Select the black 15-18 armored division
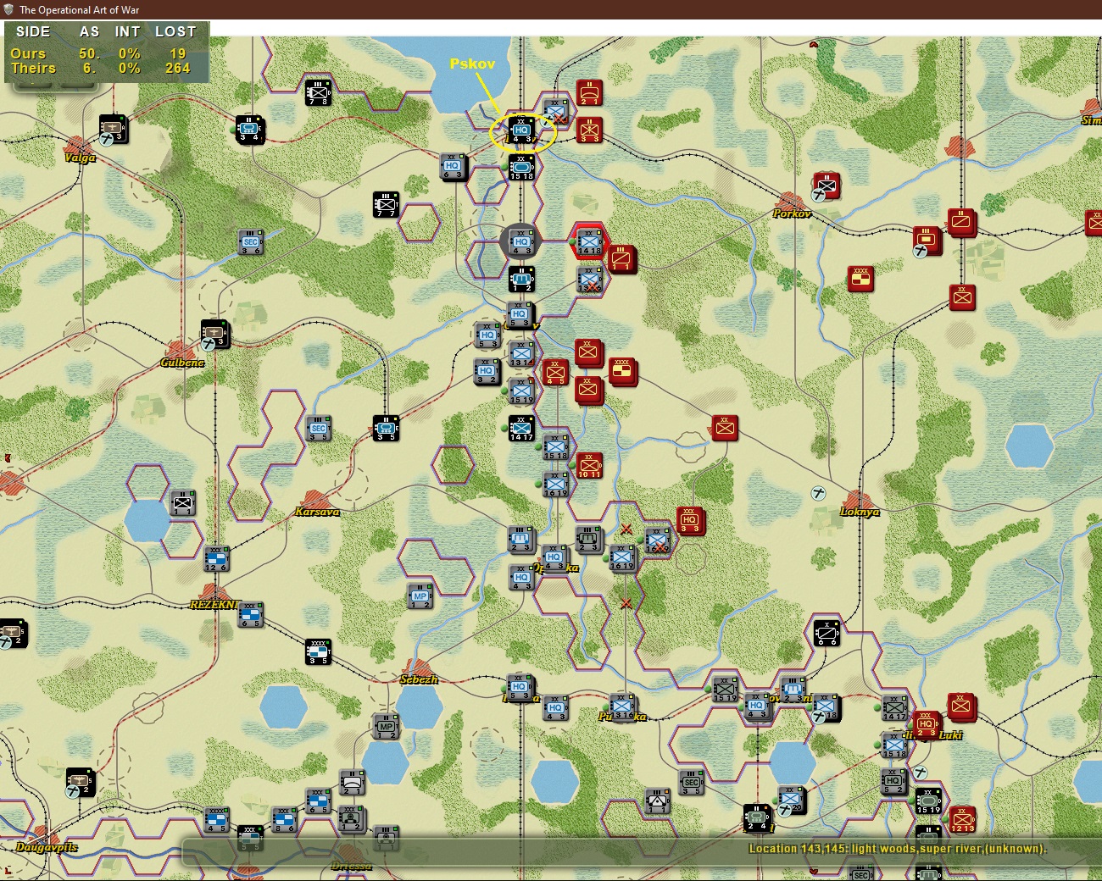The image size is (1102, 881). [x=521, y=167]
